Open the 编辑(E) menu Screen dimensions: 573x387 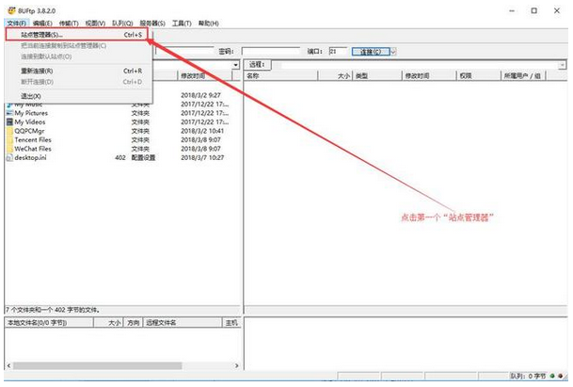(42, 24)
